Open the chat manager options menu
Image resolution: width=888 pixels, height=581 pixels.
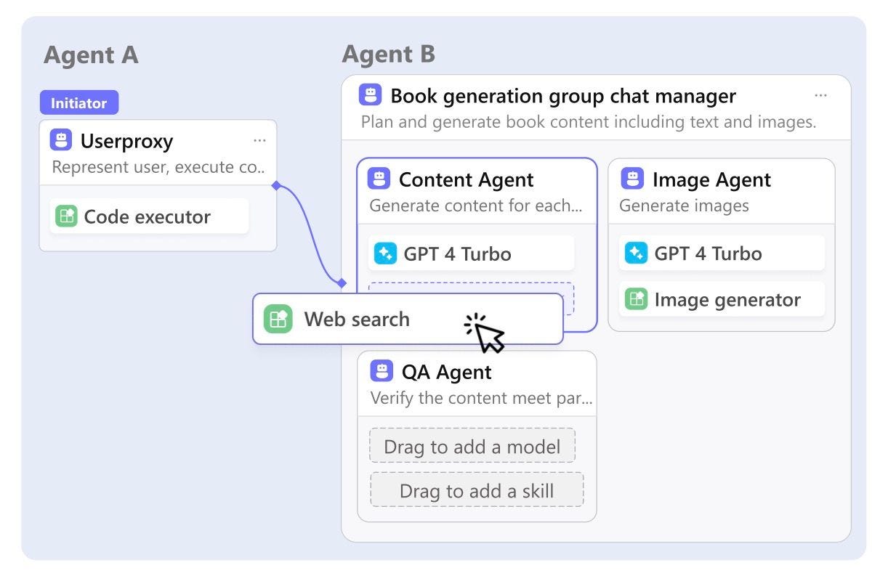821,95
